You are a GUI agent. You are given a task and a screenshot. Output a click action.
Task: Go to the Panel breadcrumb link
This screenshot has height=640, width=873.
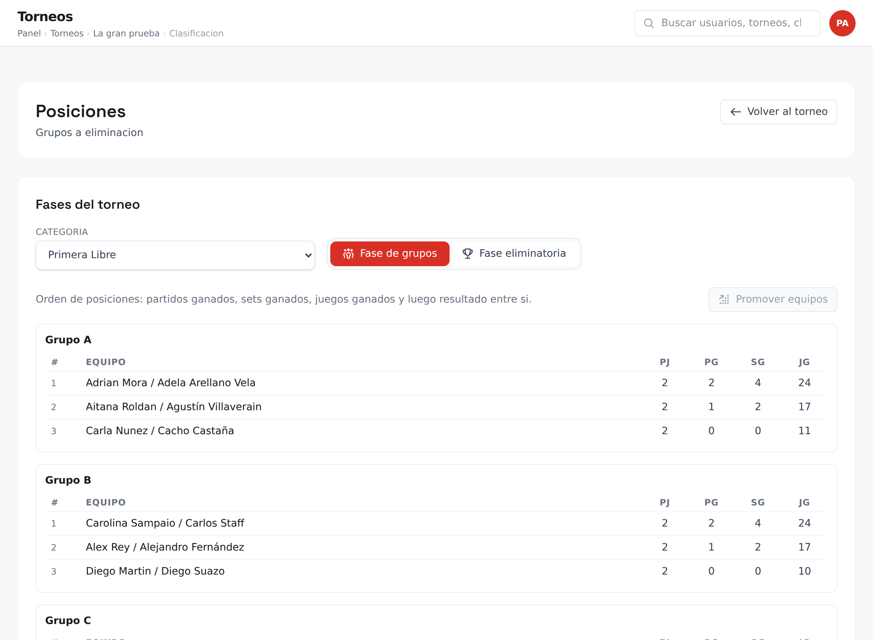[29, 33]
